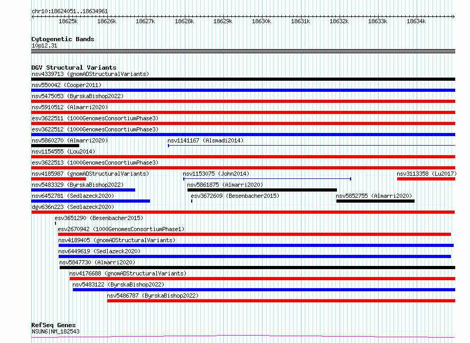Click the 18627k ruler tick label
Screen dimensions: 470x343
pos(145,21)
